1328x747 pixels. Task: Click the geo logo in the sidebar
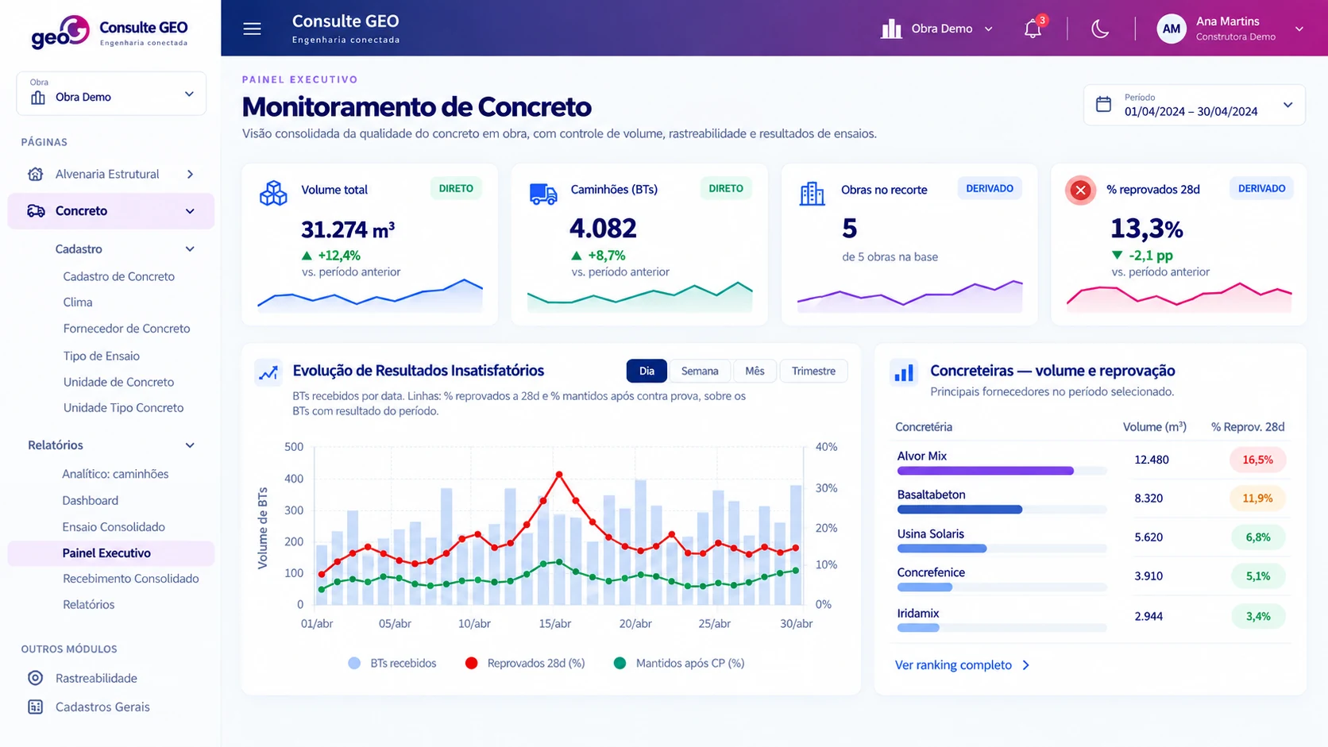point(60,31)
